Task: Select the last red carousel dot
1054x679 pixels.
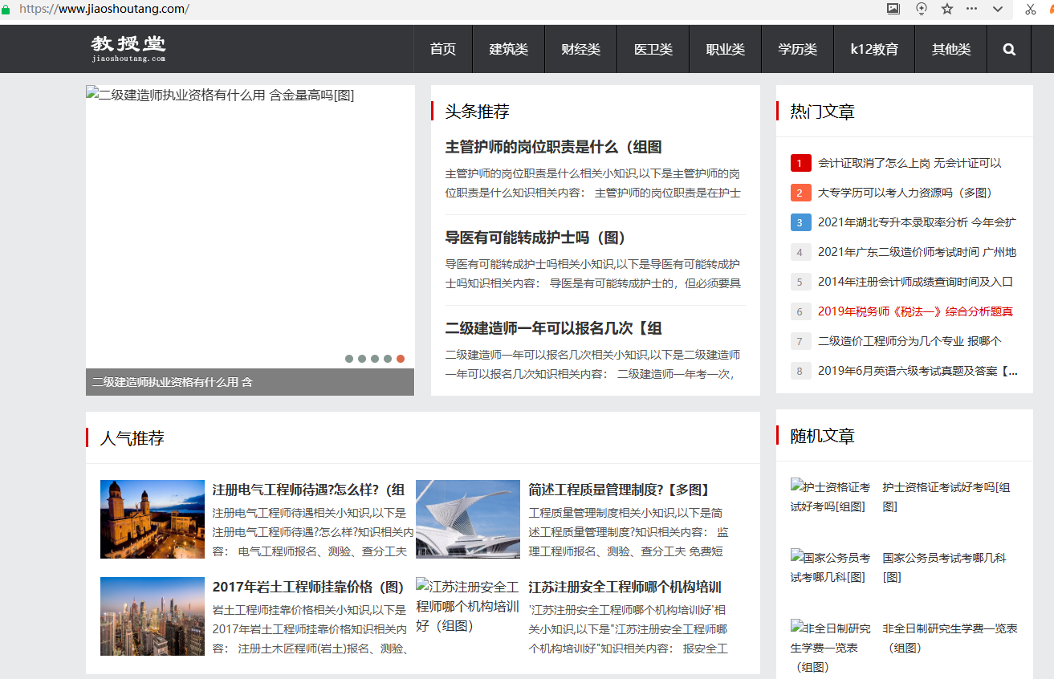Action: tap(401, 359)
